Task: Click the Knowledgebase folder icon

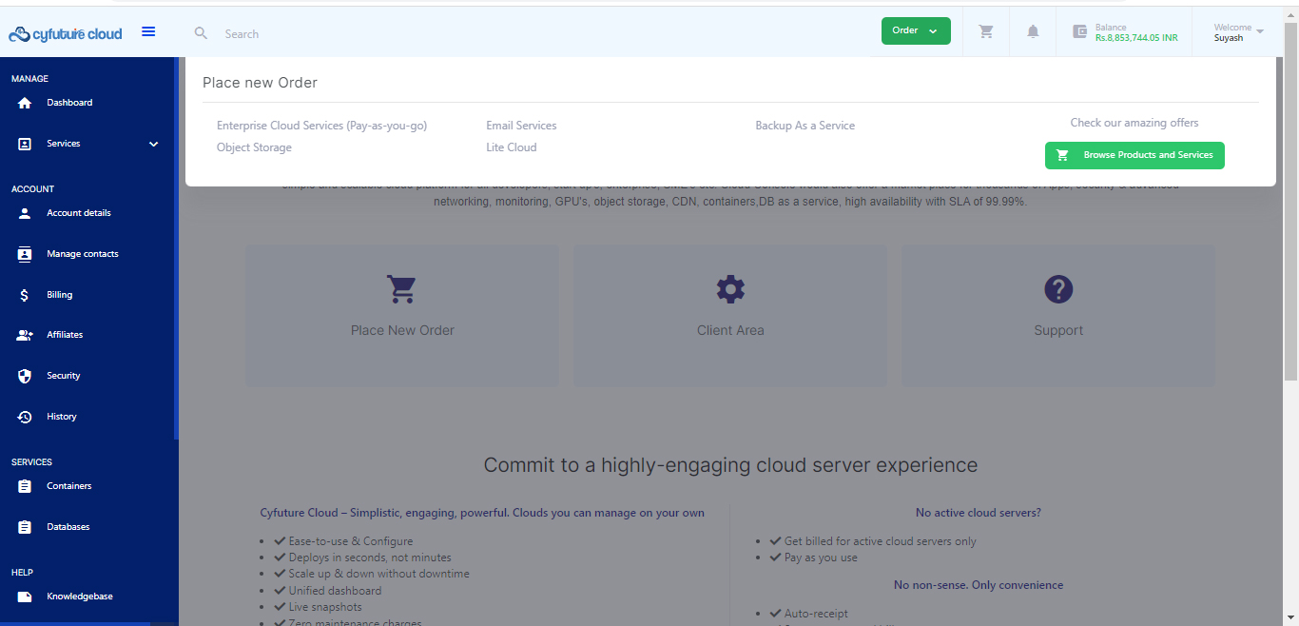Action: tap(25, 597)
